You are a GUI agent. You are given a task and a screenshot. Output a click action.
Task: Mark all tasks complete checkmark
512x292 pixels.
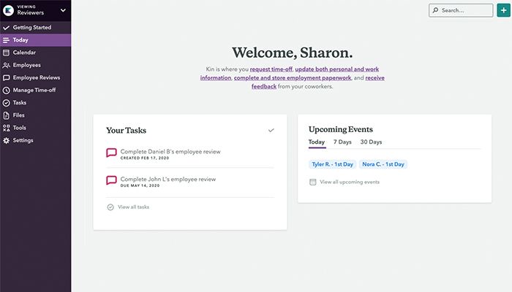(x=271, y=130)
